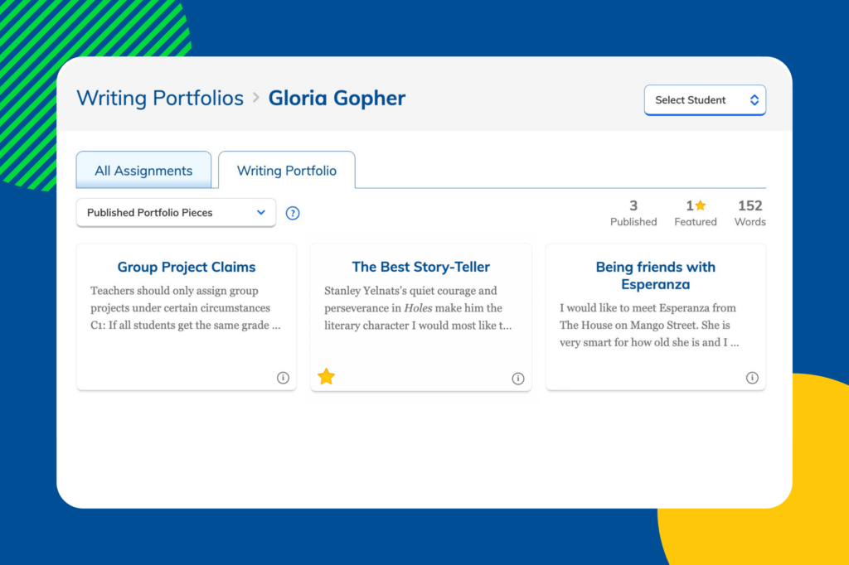This screenshot has height=565, width=849.
Task: Click the help question mark icon
Action: (292, 213)
